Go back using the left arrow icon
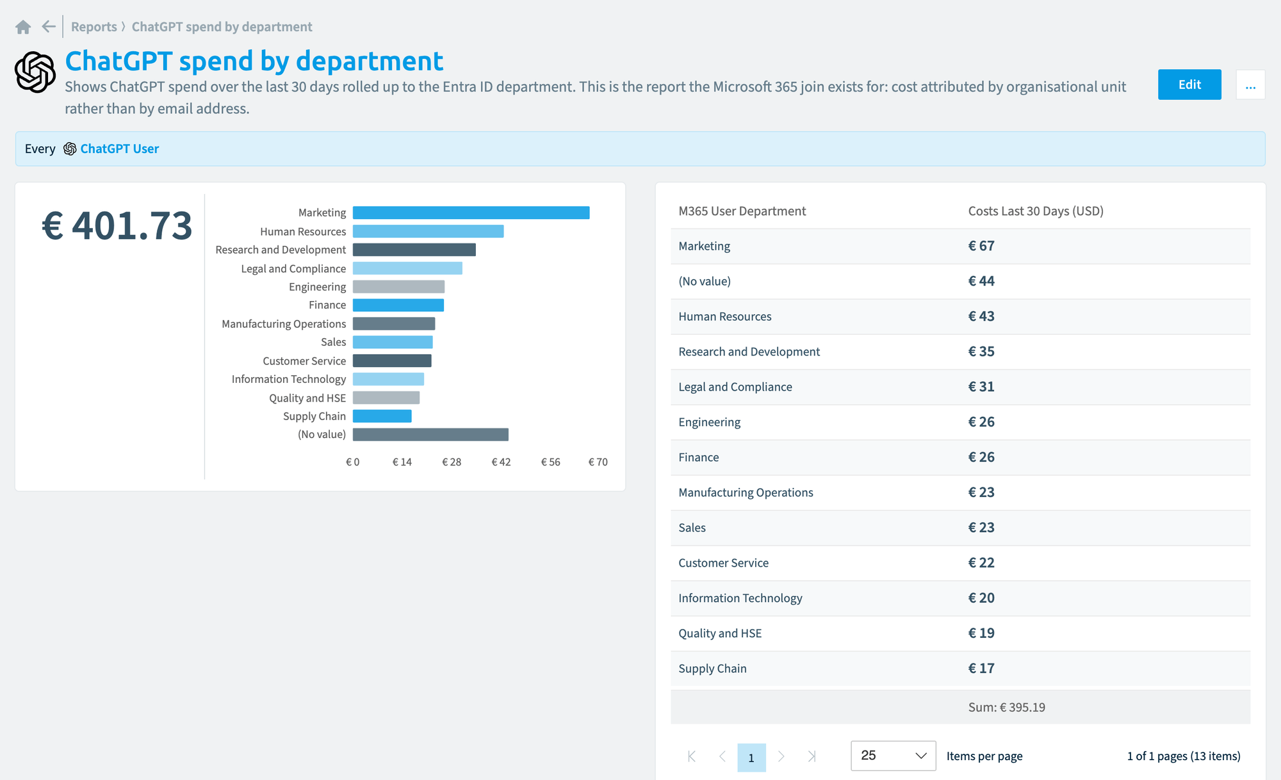1281x780 pixels. point(49,26)
